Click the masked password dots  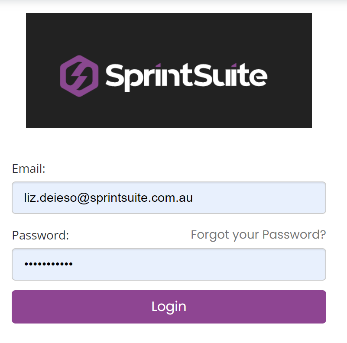tap(48, 264)
